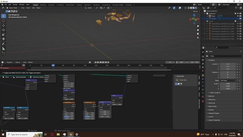The height and width of the screenshot is (137, 243).
Task: Collapse the Transform panel
Action: (x=211, y=60)
